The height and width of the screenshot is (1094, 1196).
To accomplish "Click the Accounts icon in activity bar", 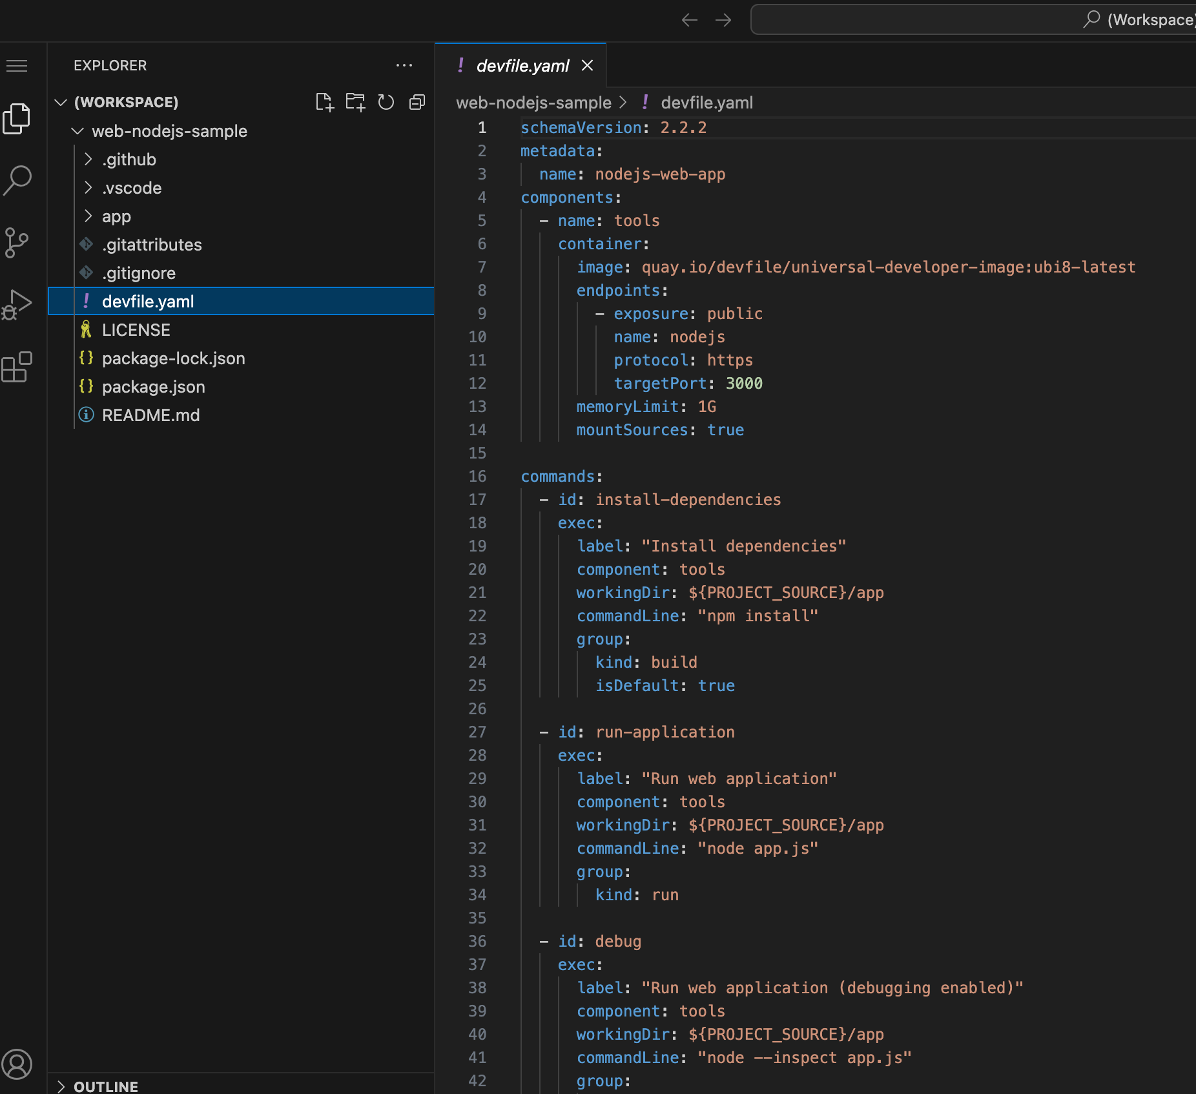I will (17, 1064).
